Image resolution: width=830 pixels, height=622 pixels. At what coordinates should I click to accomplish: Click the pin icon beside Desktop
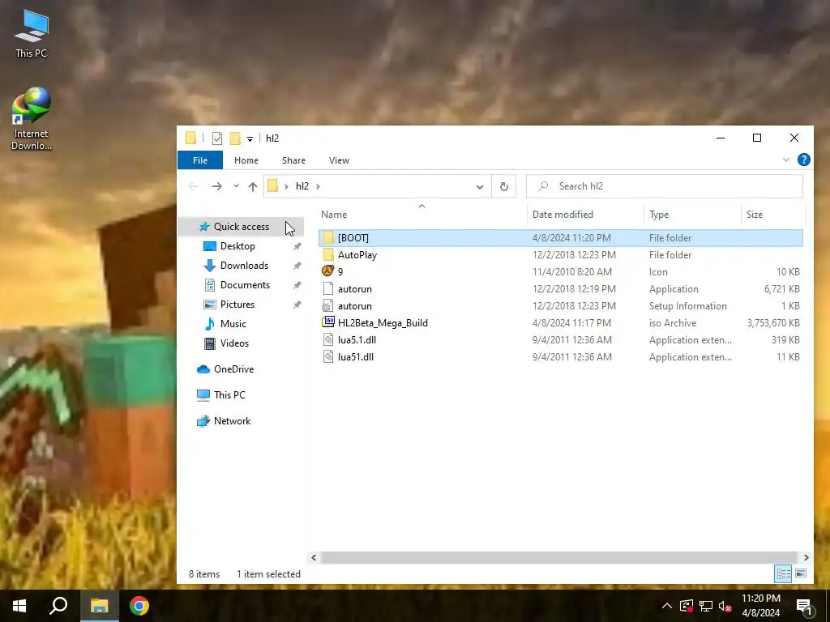297,246
